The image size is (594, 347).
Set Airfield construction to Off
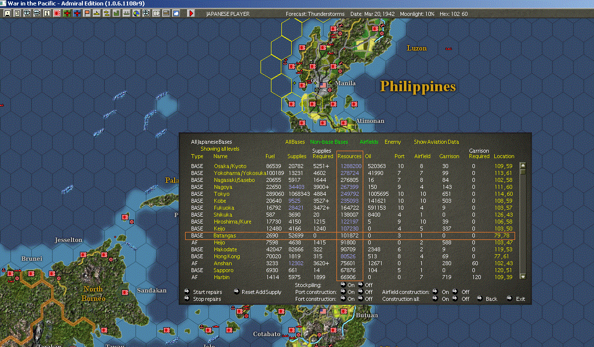(455, 292)
